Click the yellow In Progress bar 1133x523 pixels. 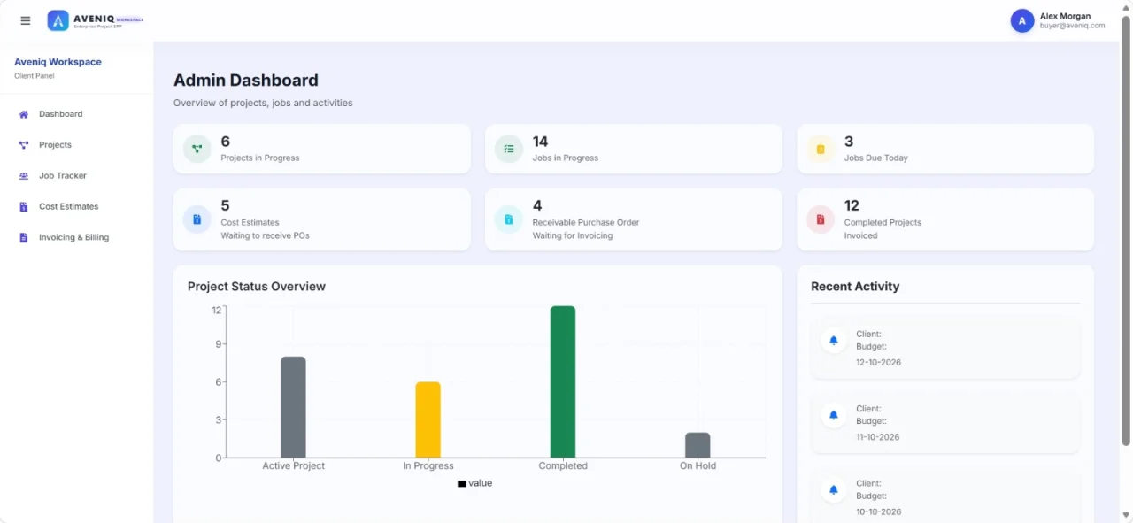tap(428, 419)
